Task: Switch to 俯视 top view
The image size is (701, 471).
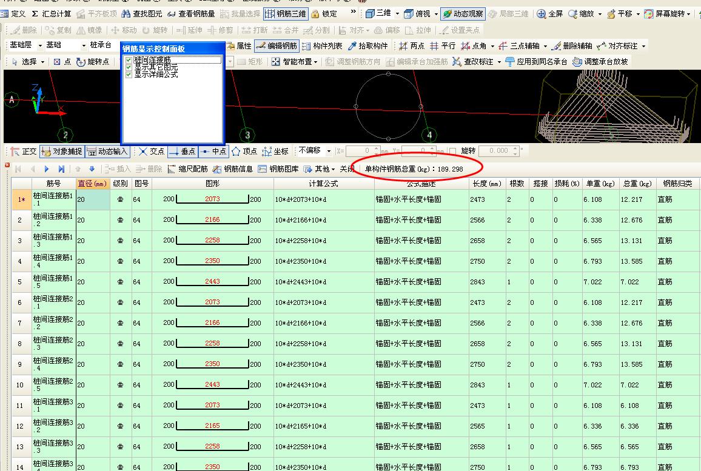Action: click(417, 14)
